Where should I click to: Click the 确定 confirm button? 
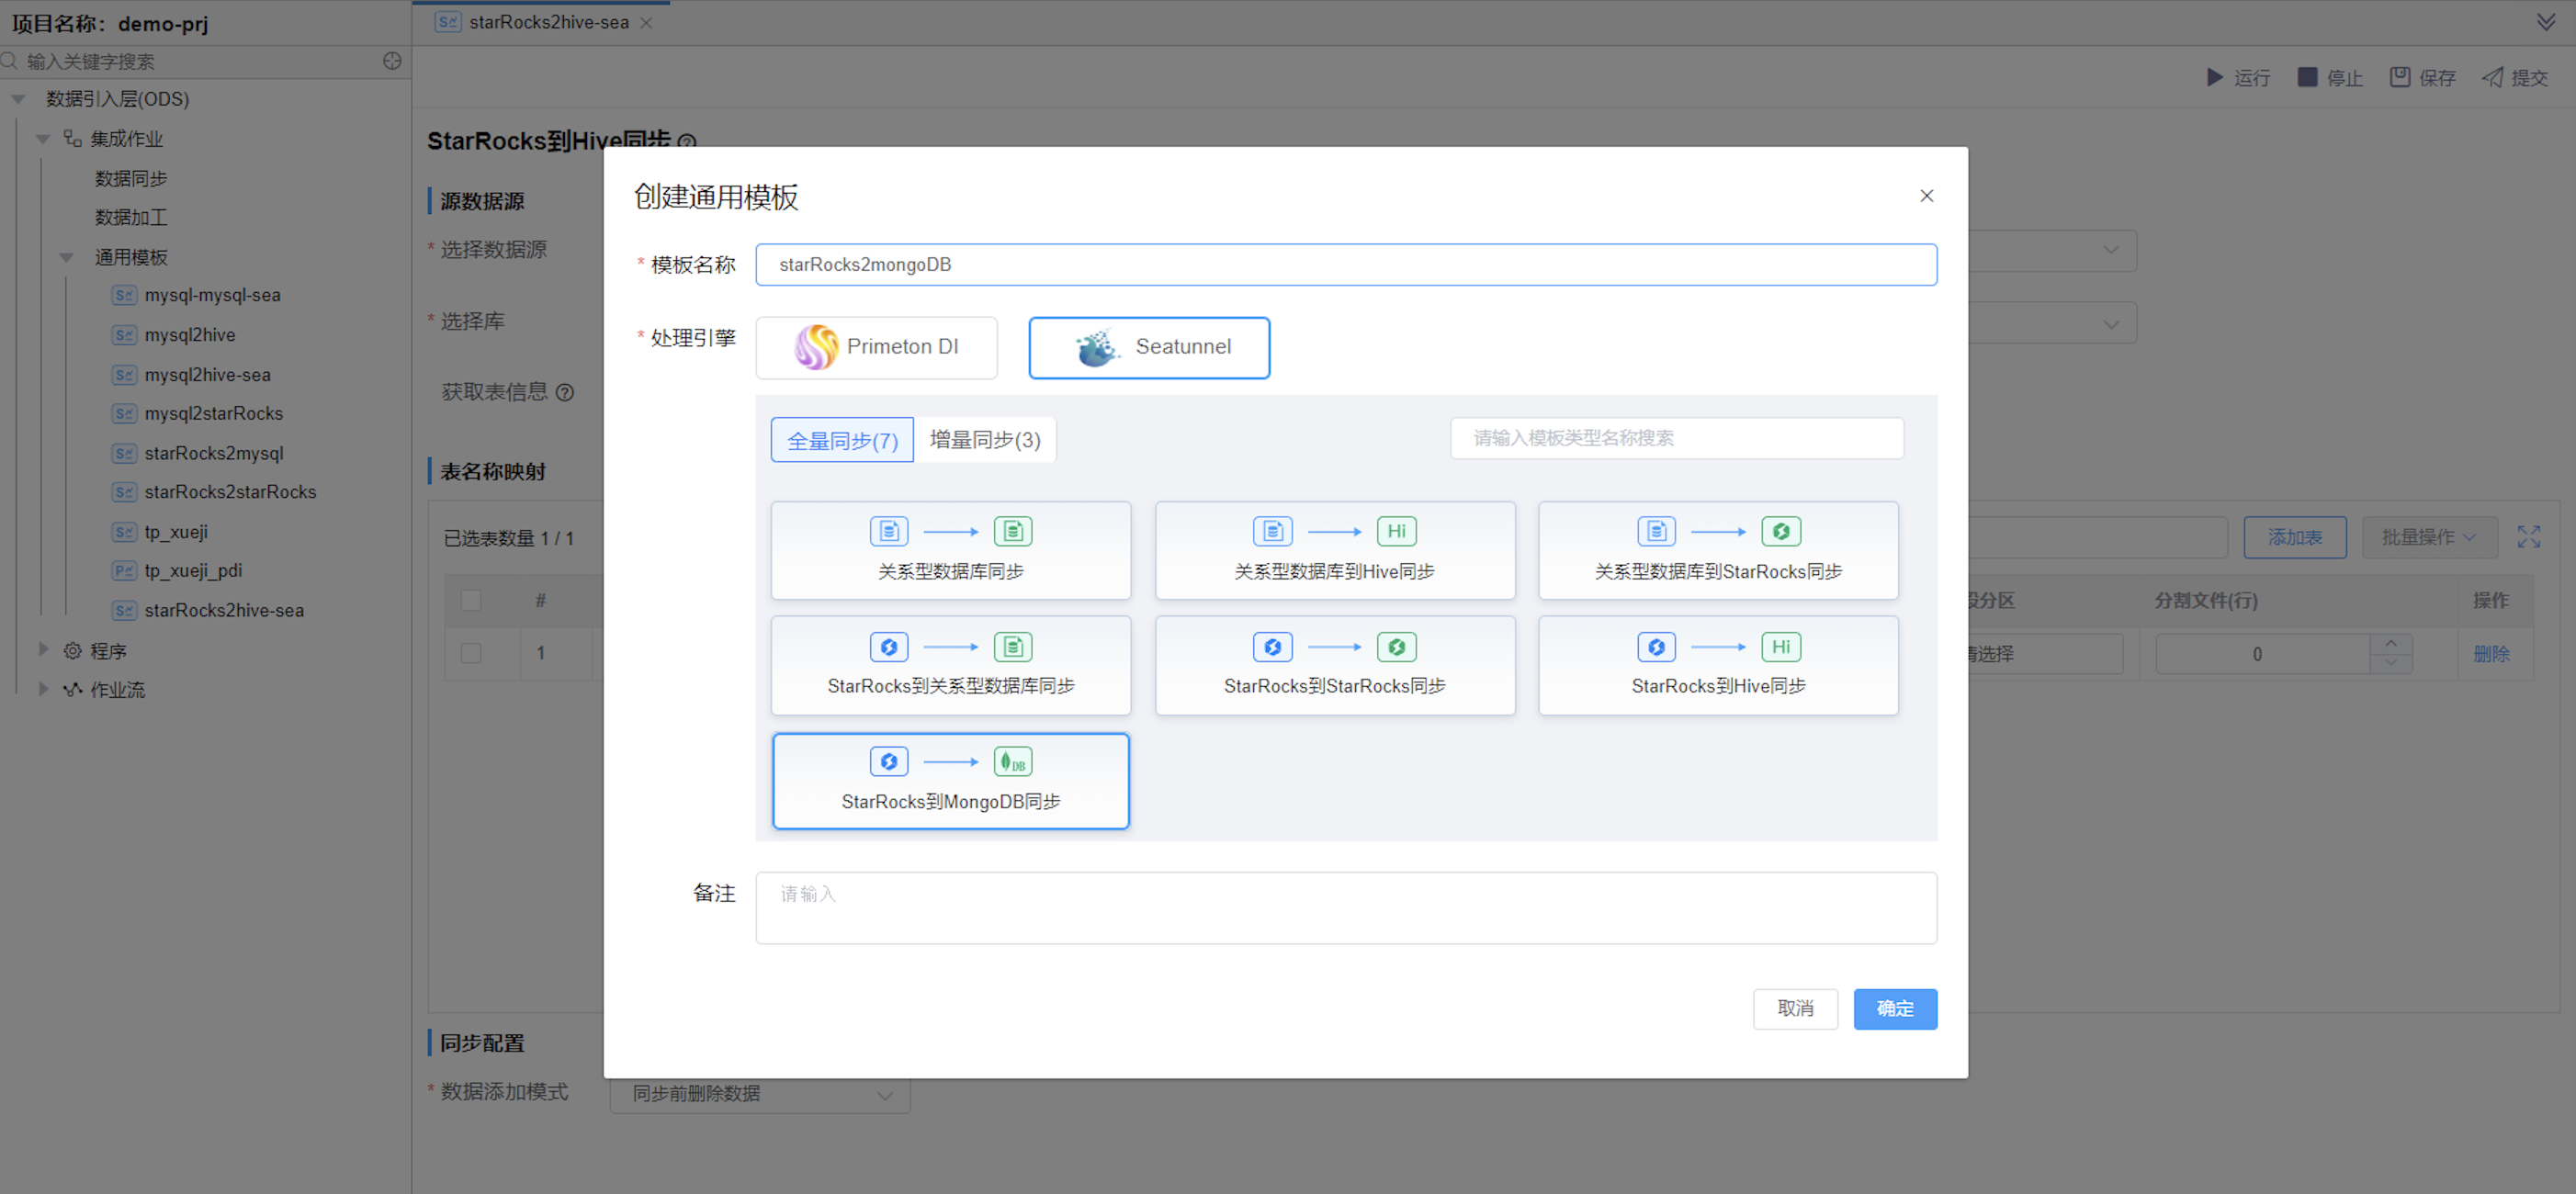click(1894, 1008)
